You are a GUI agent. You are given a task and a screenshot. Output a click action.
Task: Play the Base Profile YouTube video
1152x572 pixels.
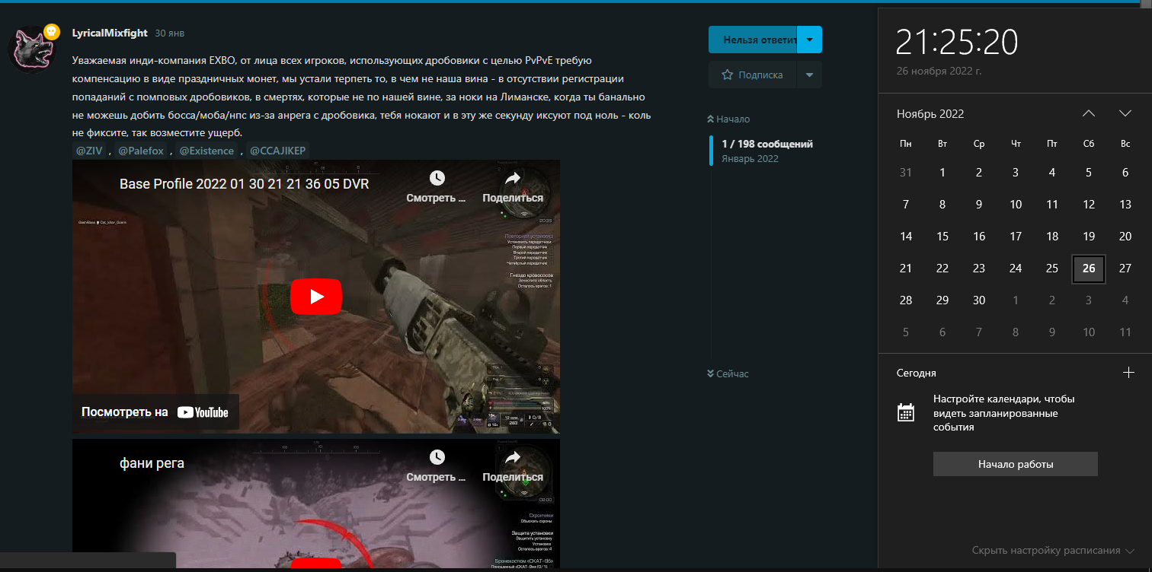click(x=316, y=297)
